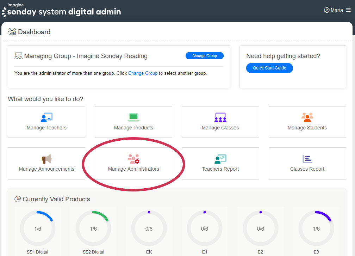Click the Manage Administrators gear-people icon
This screenshot has height=256, width=355.
133,159
